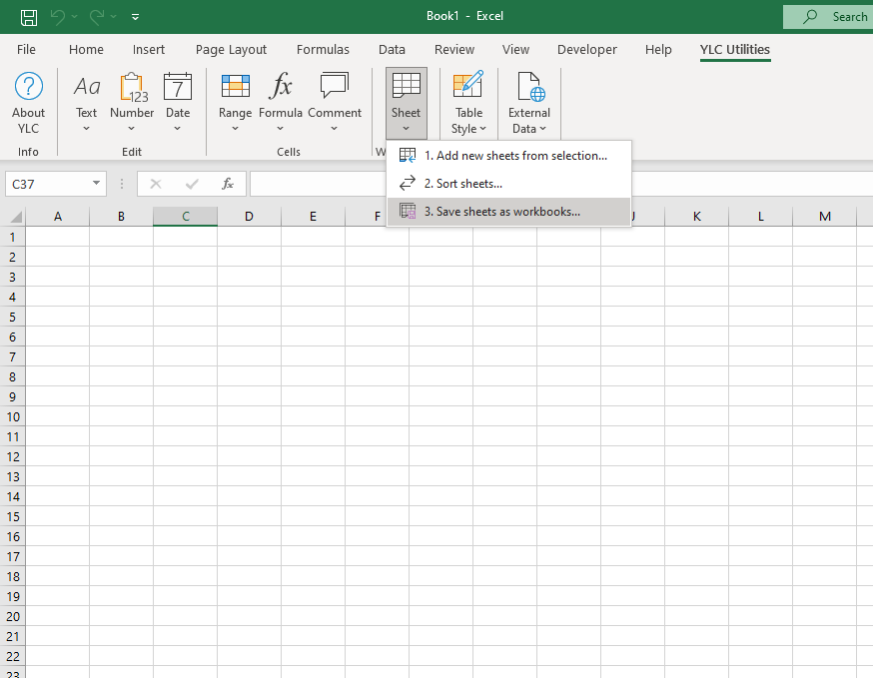The height and width of the screenshot is (678, 873).
Task: Open the Formula tools button
Action: point(281,102)
